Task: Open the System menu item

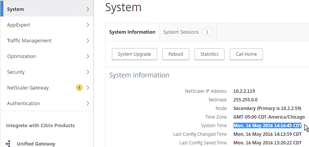Action: pos(47,9)
